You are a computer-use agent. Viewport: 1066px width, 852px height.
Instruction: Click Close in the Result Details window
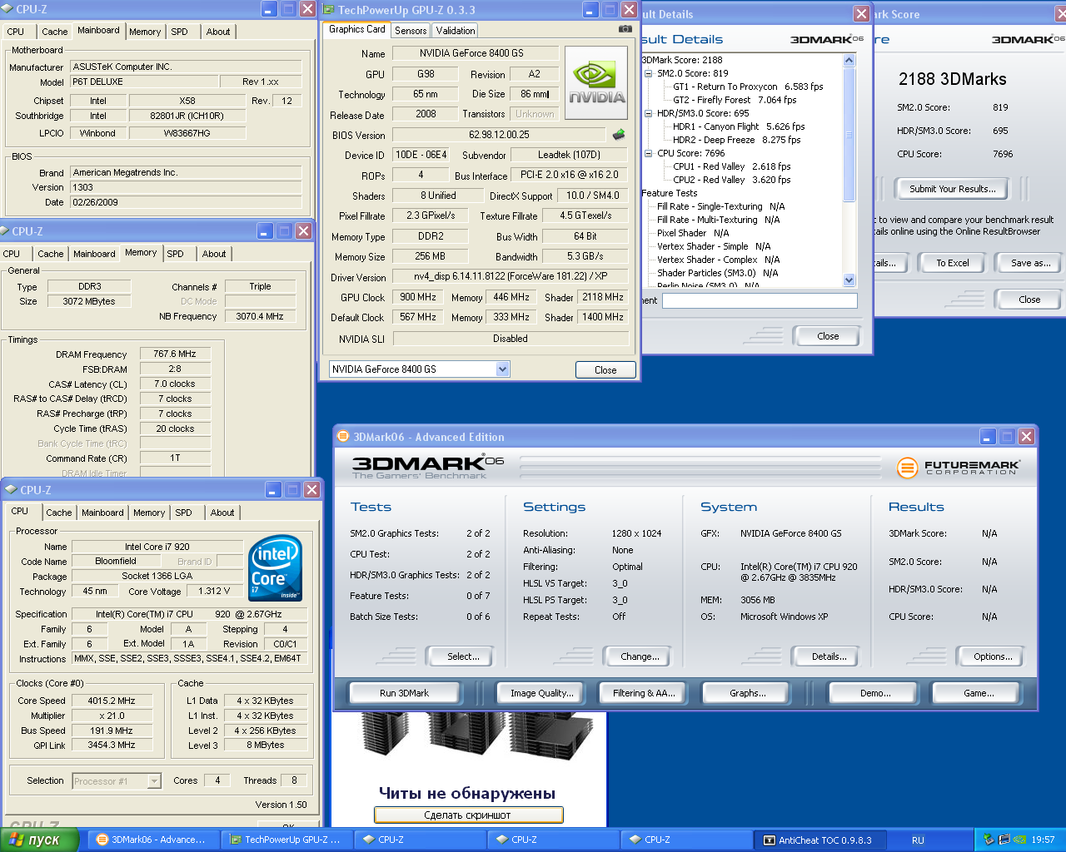pyautogui.click(x=828, y=336)
